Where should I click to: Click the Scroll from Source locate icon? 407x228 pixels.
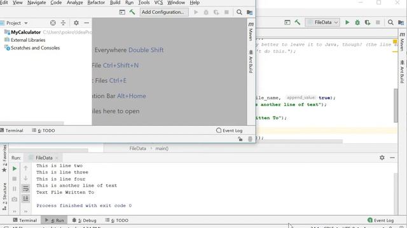pyautogui.click(x=53, y=23)
